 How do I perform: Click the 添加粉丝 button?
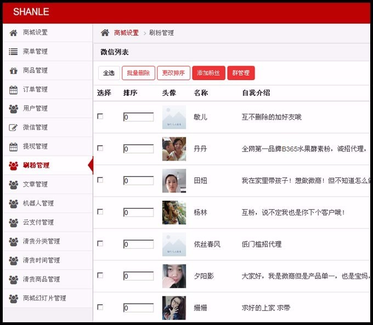(x=208, y=73)
